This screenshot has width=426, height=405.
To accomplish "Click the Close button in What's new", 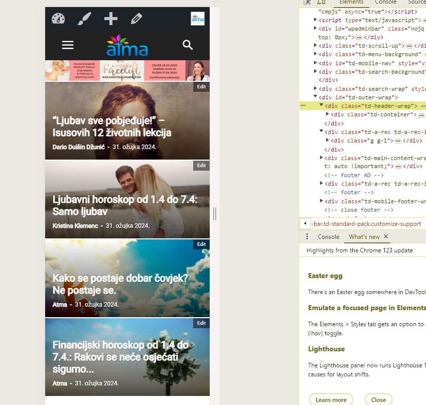I will pyautogui.click(x=378, y=399).
